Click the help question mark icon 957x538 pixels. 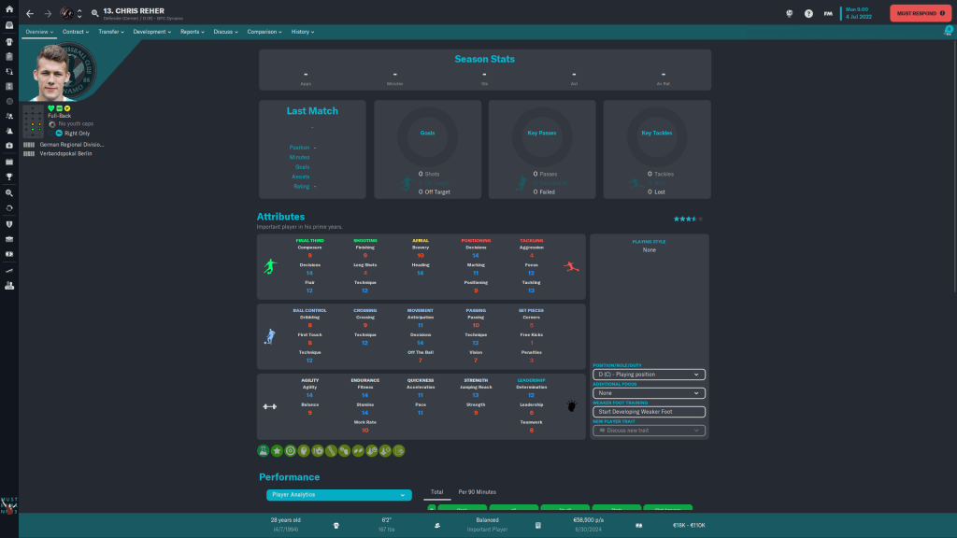click(808, 14)
